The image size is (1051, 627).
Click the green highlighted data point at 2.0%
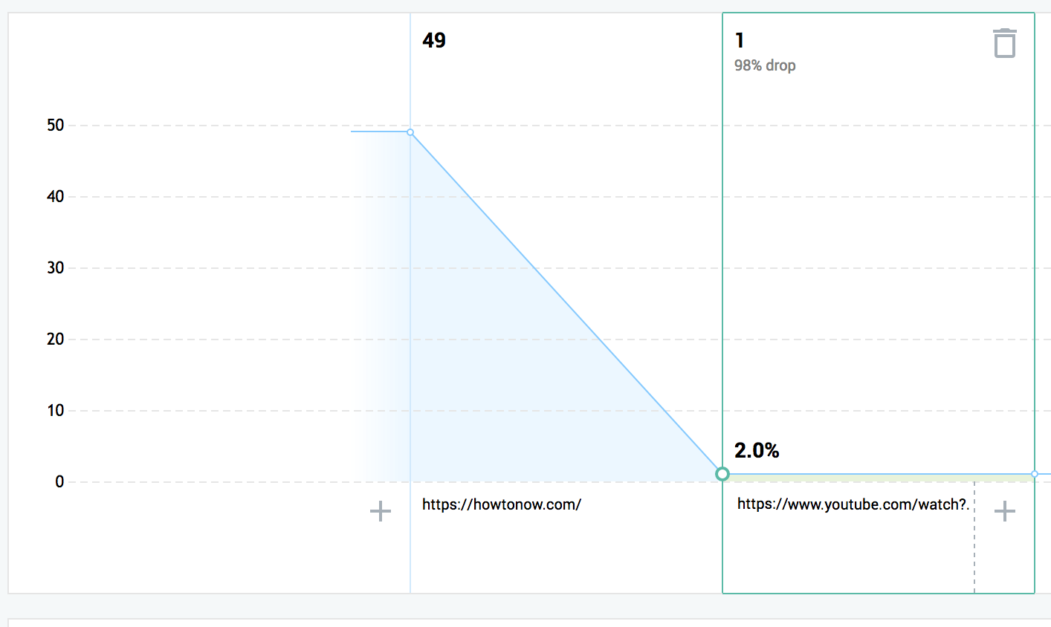(x=722, y=474)
